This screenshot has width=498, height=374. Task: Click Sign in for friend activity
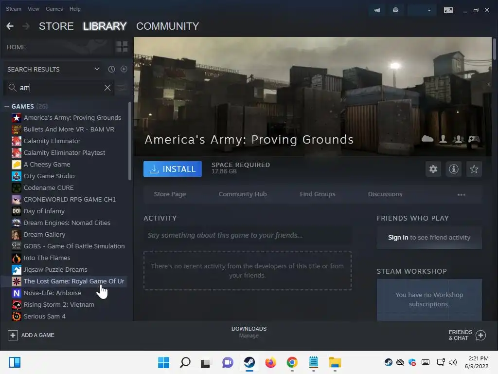click(398, 237)
